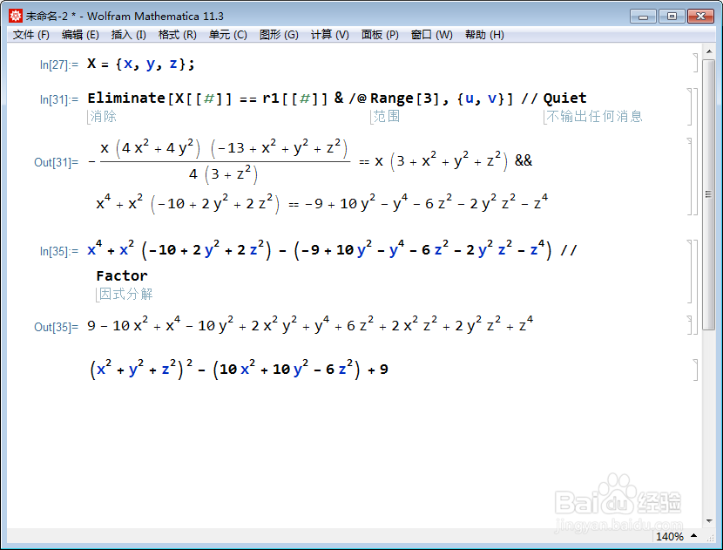Select the cell bracket of In[27]

(695, 63)
